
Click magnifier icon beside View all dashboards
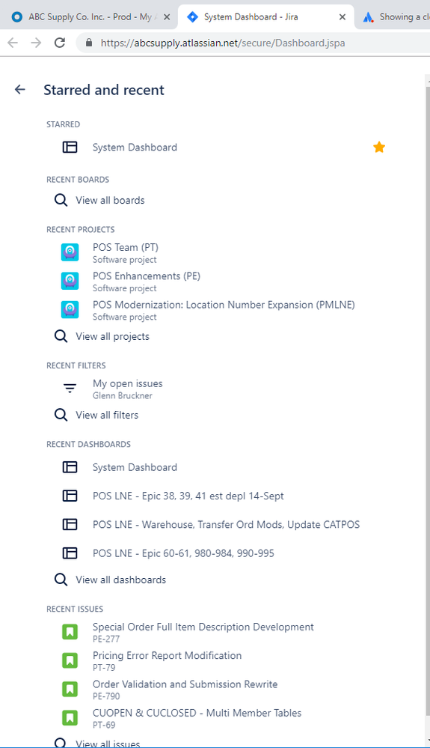[x=61, y=580]
